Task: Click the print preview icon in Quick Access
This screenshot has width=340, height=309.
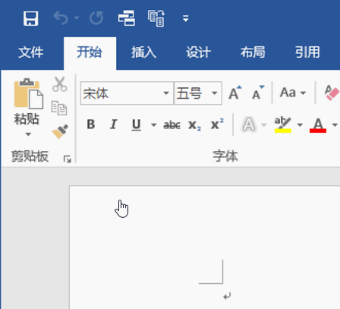Action: (156, 18)
